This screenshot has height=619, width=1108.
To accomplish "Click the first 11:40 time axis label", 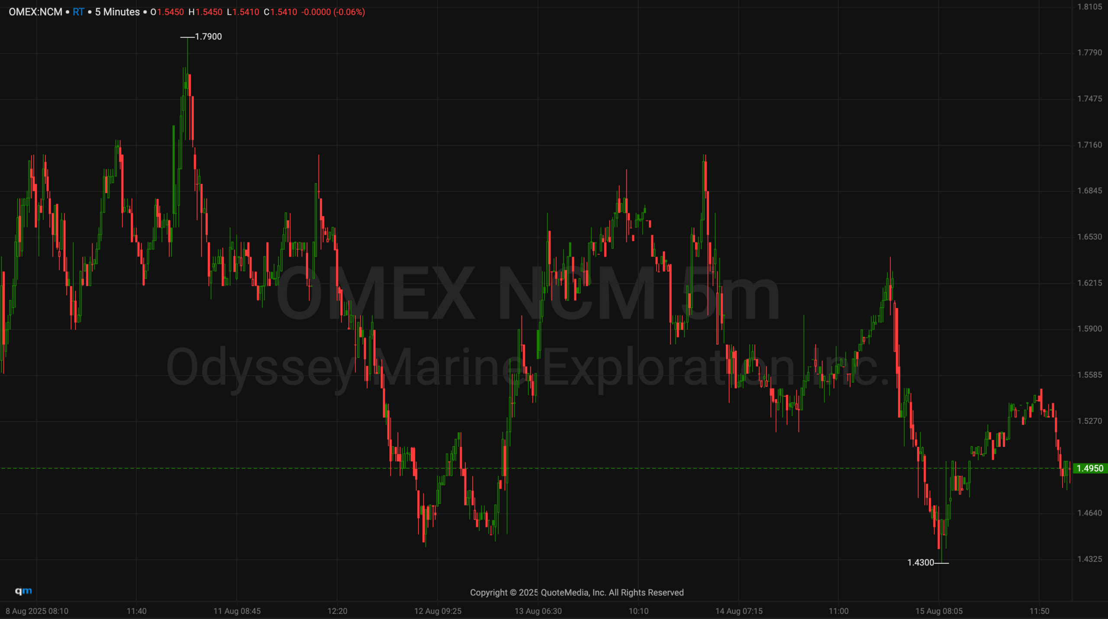I will (136, 611).
